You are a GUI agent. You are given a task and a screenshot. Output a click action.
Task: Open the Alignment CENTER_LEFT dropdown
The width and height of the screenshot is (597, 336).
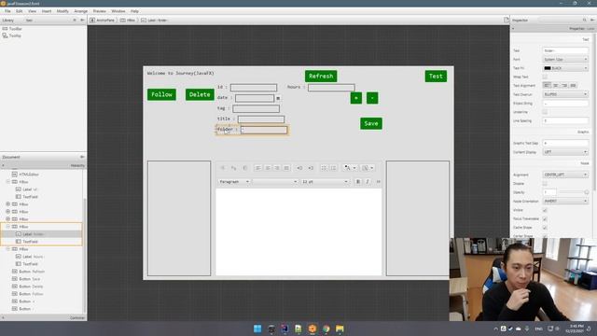tap(565, 175)
